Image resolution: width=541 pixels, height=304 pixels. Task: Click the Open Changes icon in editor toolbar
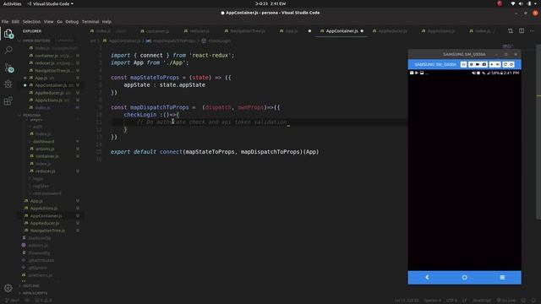(511, 31)
